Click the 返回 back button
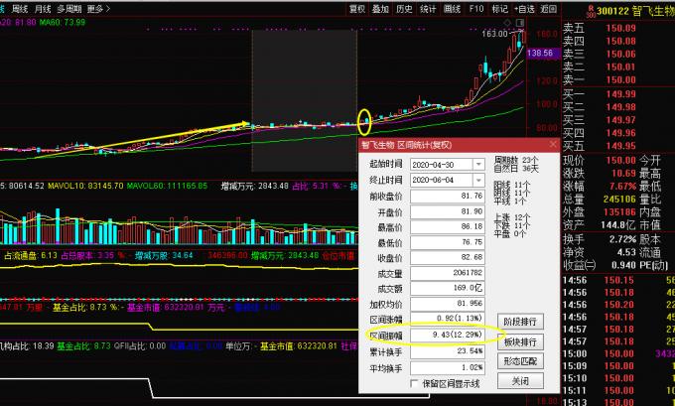This screenshot has width=675, height=406. (548, 9)
